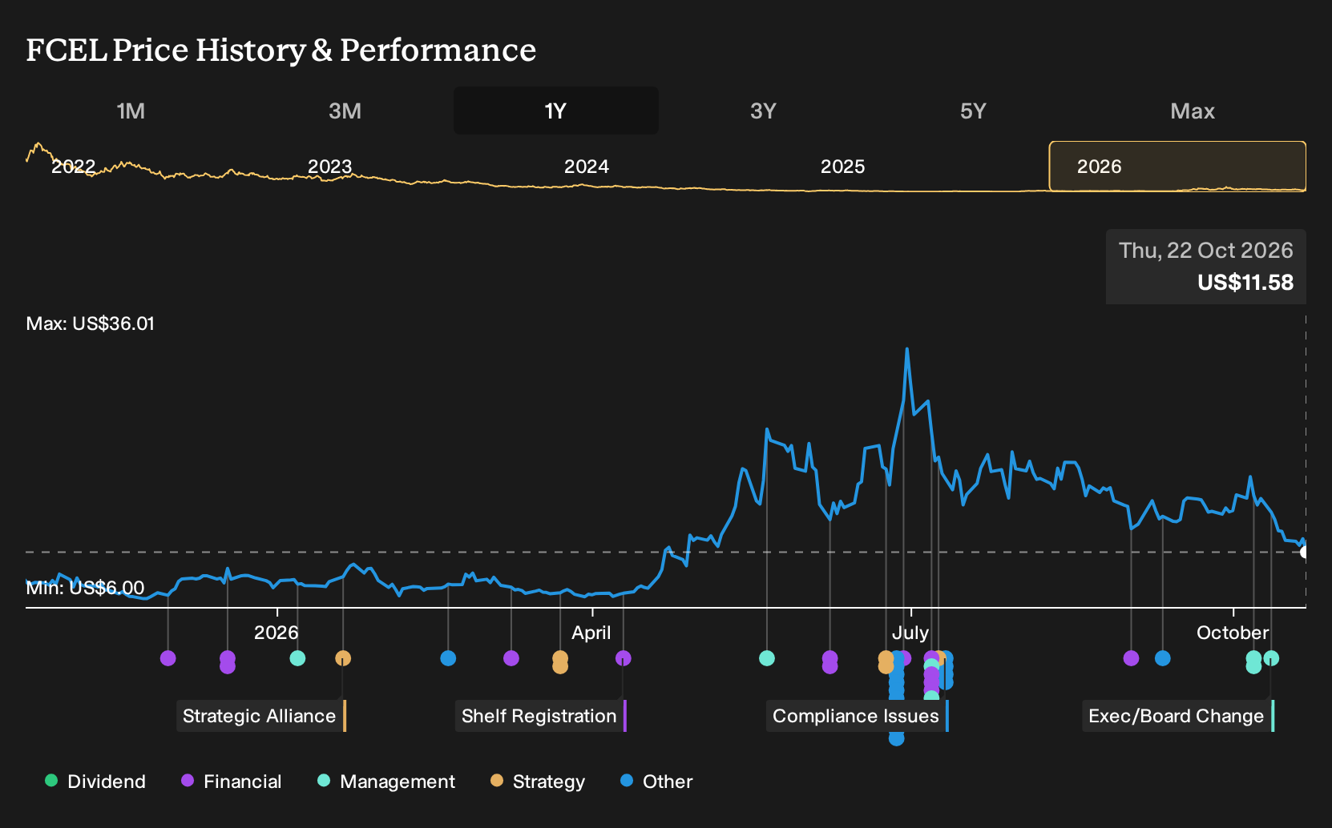
Task: Toggle Dividend events in legend
Action: click(95, 782)
